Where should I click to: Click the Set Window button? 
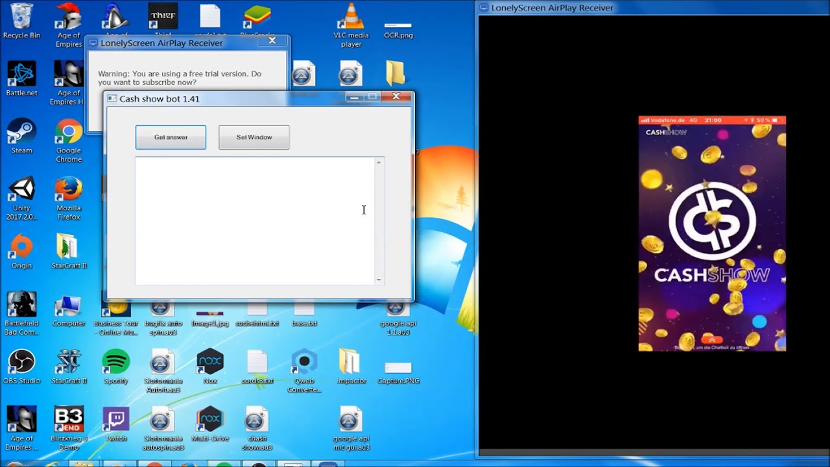coord(254,138)
